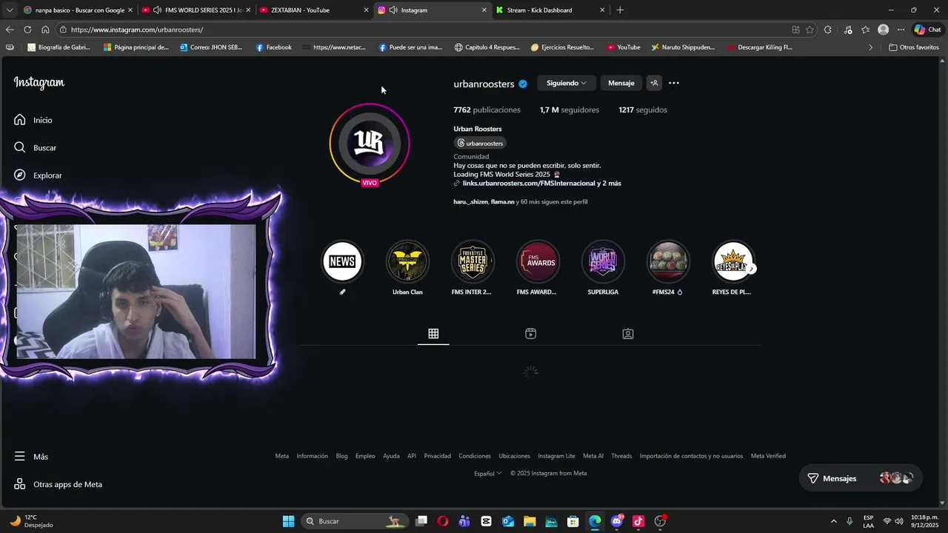Open the 1,7 M seguidores list
This screenshot has height=533, width=948.
(x=570, y=110)
